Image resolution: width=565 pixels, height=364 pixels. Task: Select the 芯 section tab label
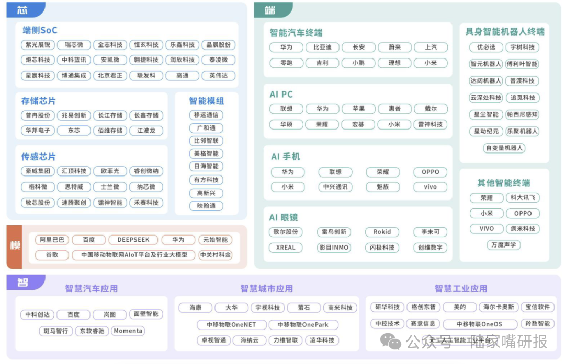22,10
